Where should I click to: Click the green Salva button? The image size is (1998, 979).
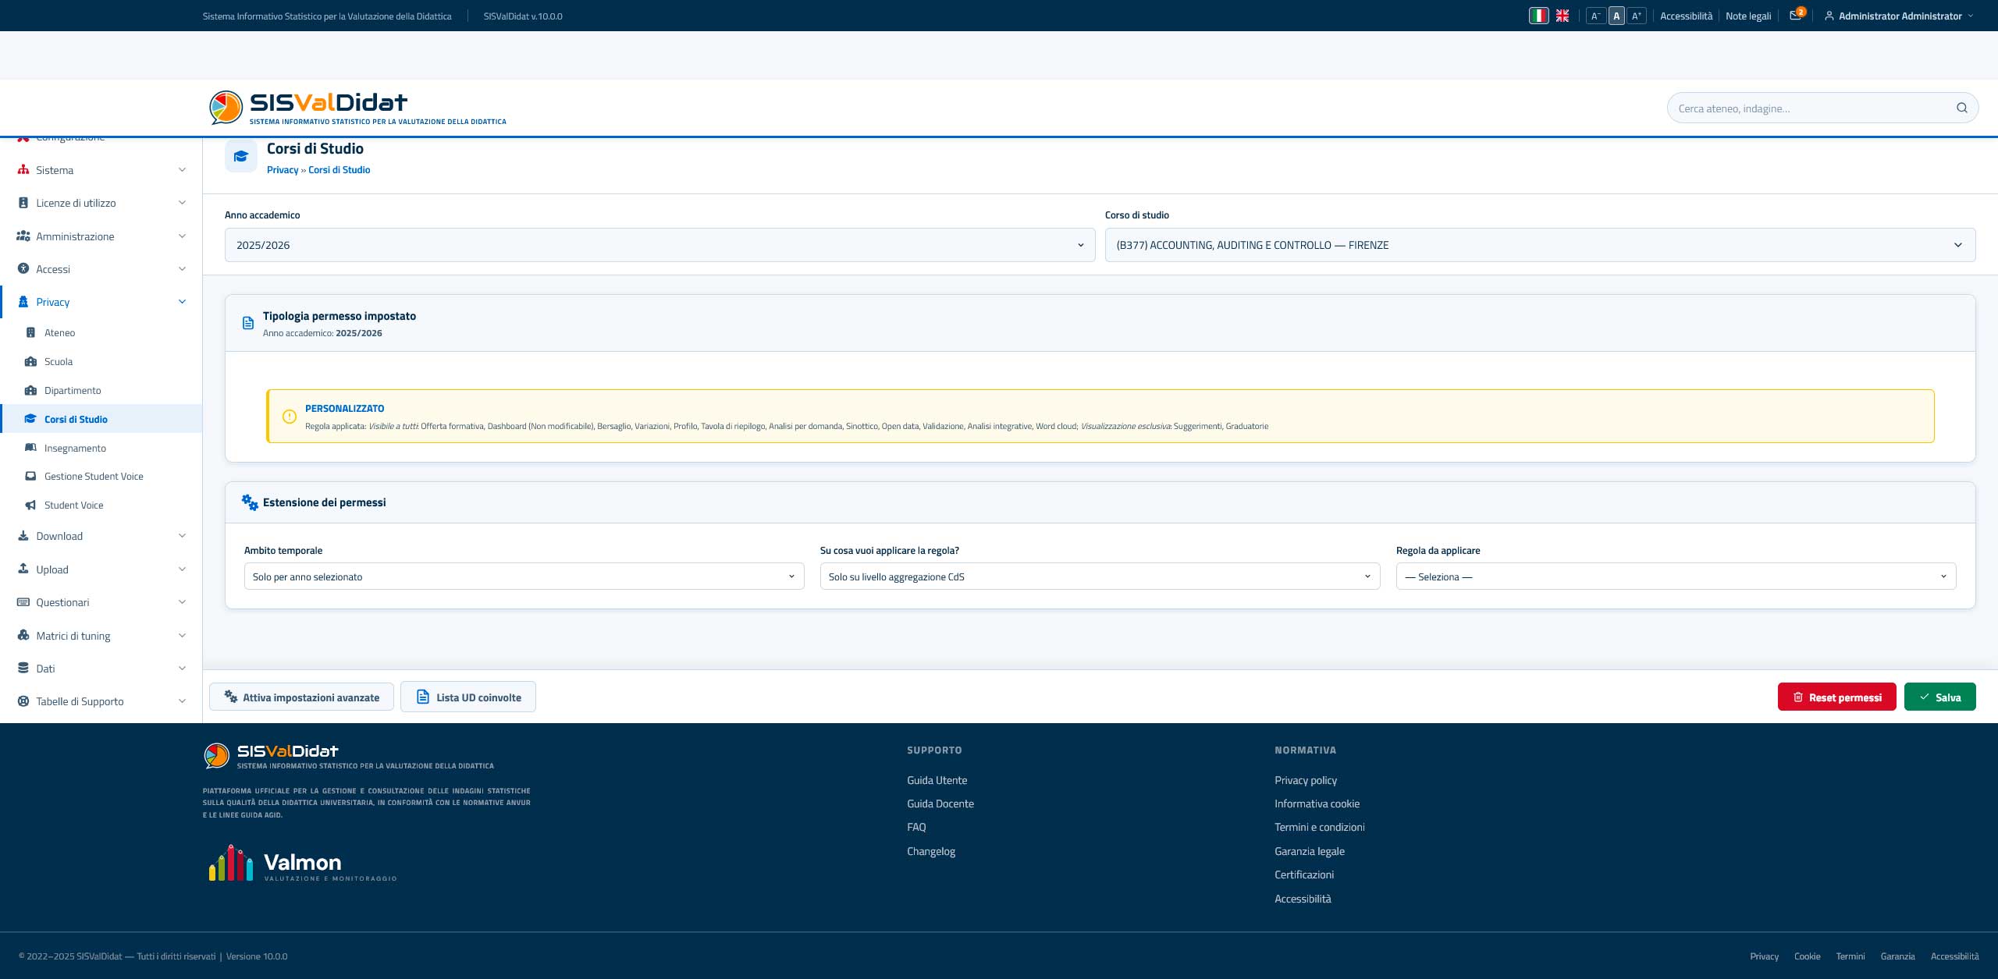1939,697
